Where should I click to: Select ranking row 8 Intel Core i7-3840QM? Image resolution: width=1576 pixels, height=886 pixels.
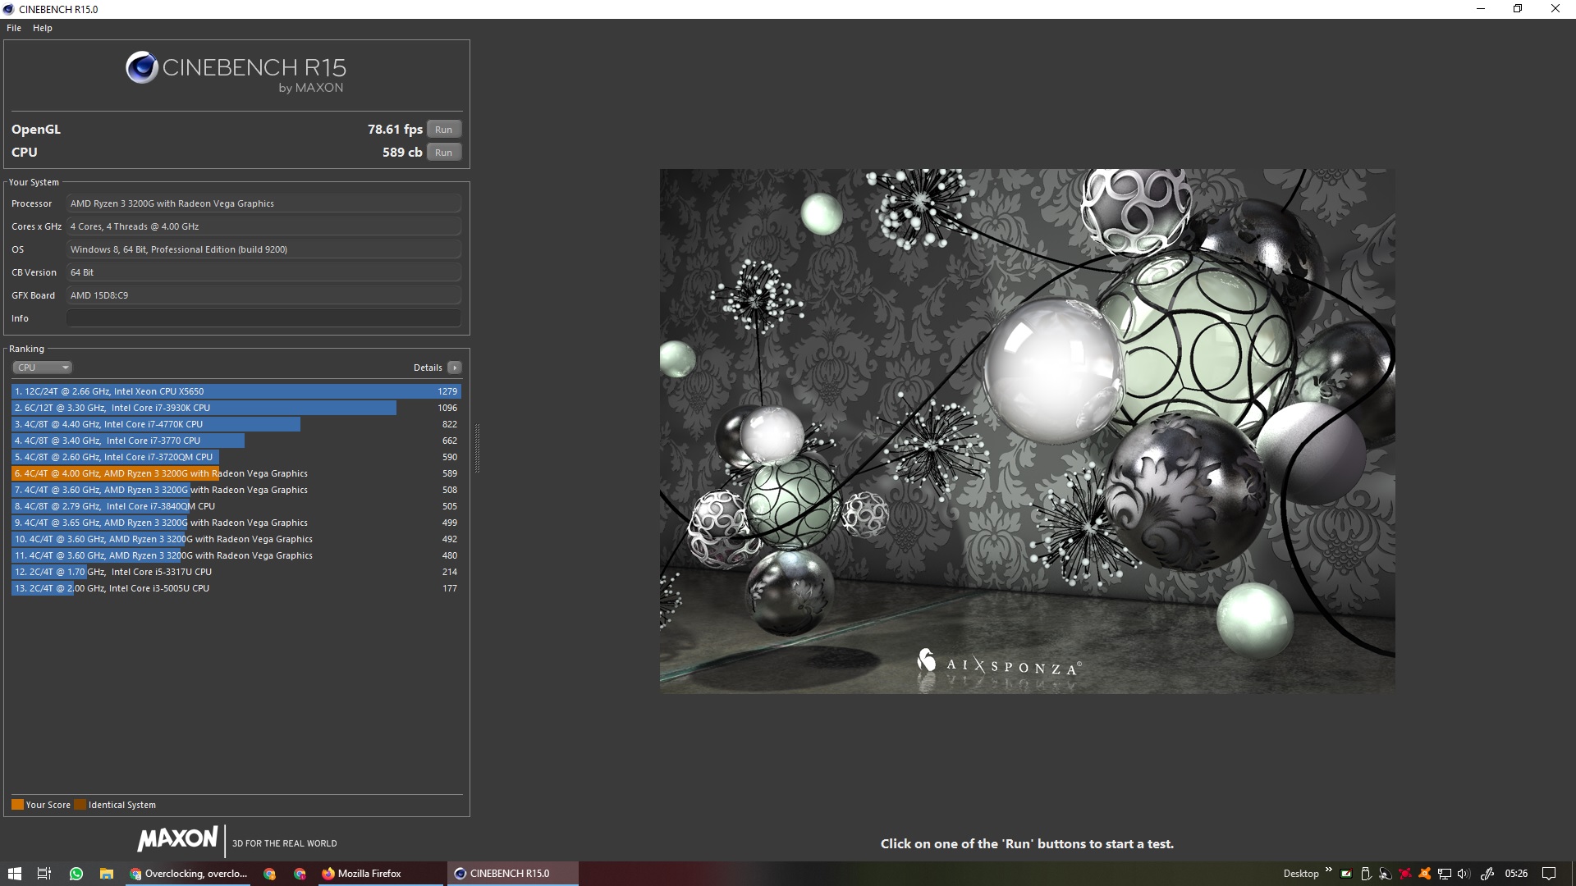[236, 506]
